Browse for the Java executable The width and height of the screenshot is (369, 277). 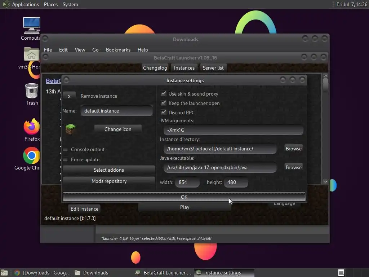(293, 167)
